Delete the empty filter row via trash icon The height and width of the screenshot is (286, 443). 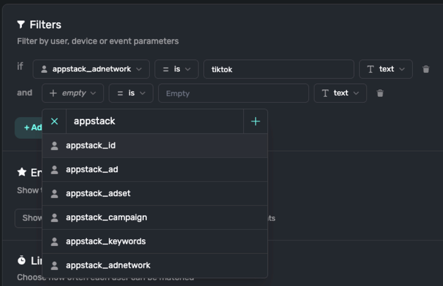pyautogui.click(x=380, y=93)
